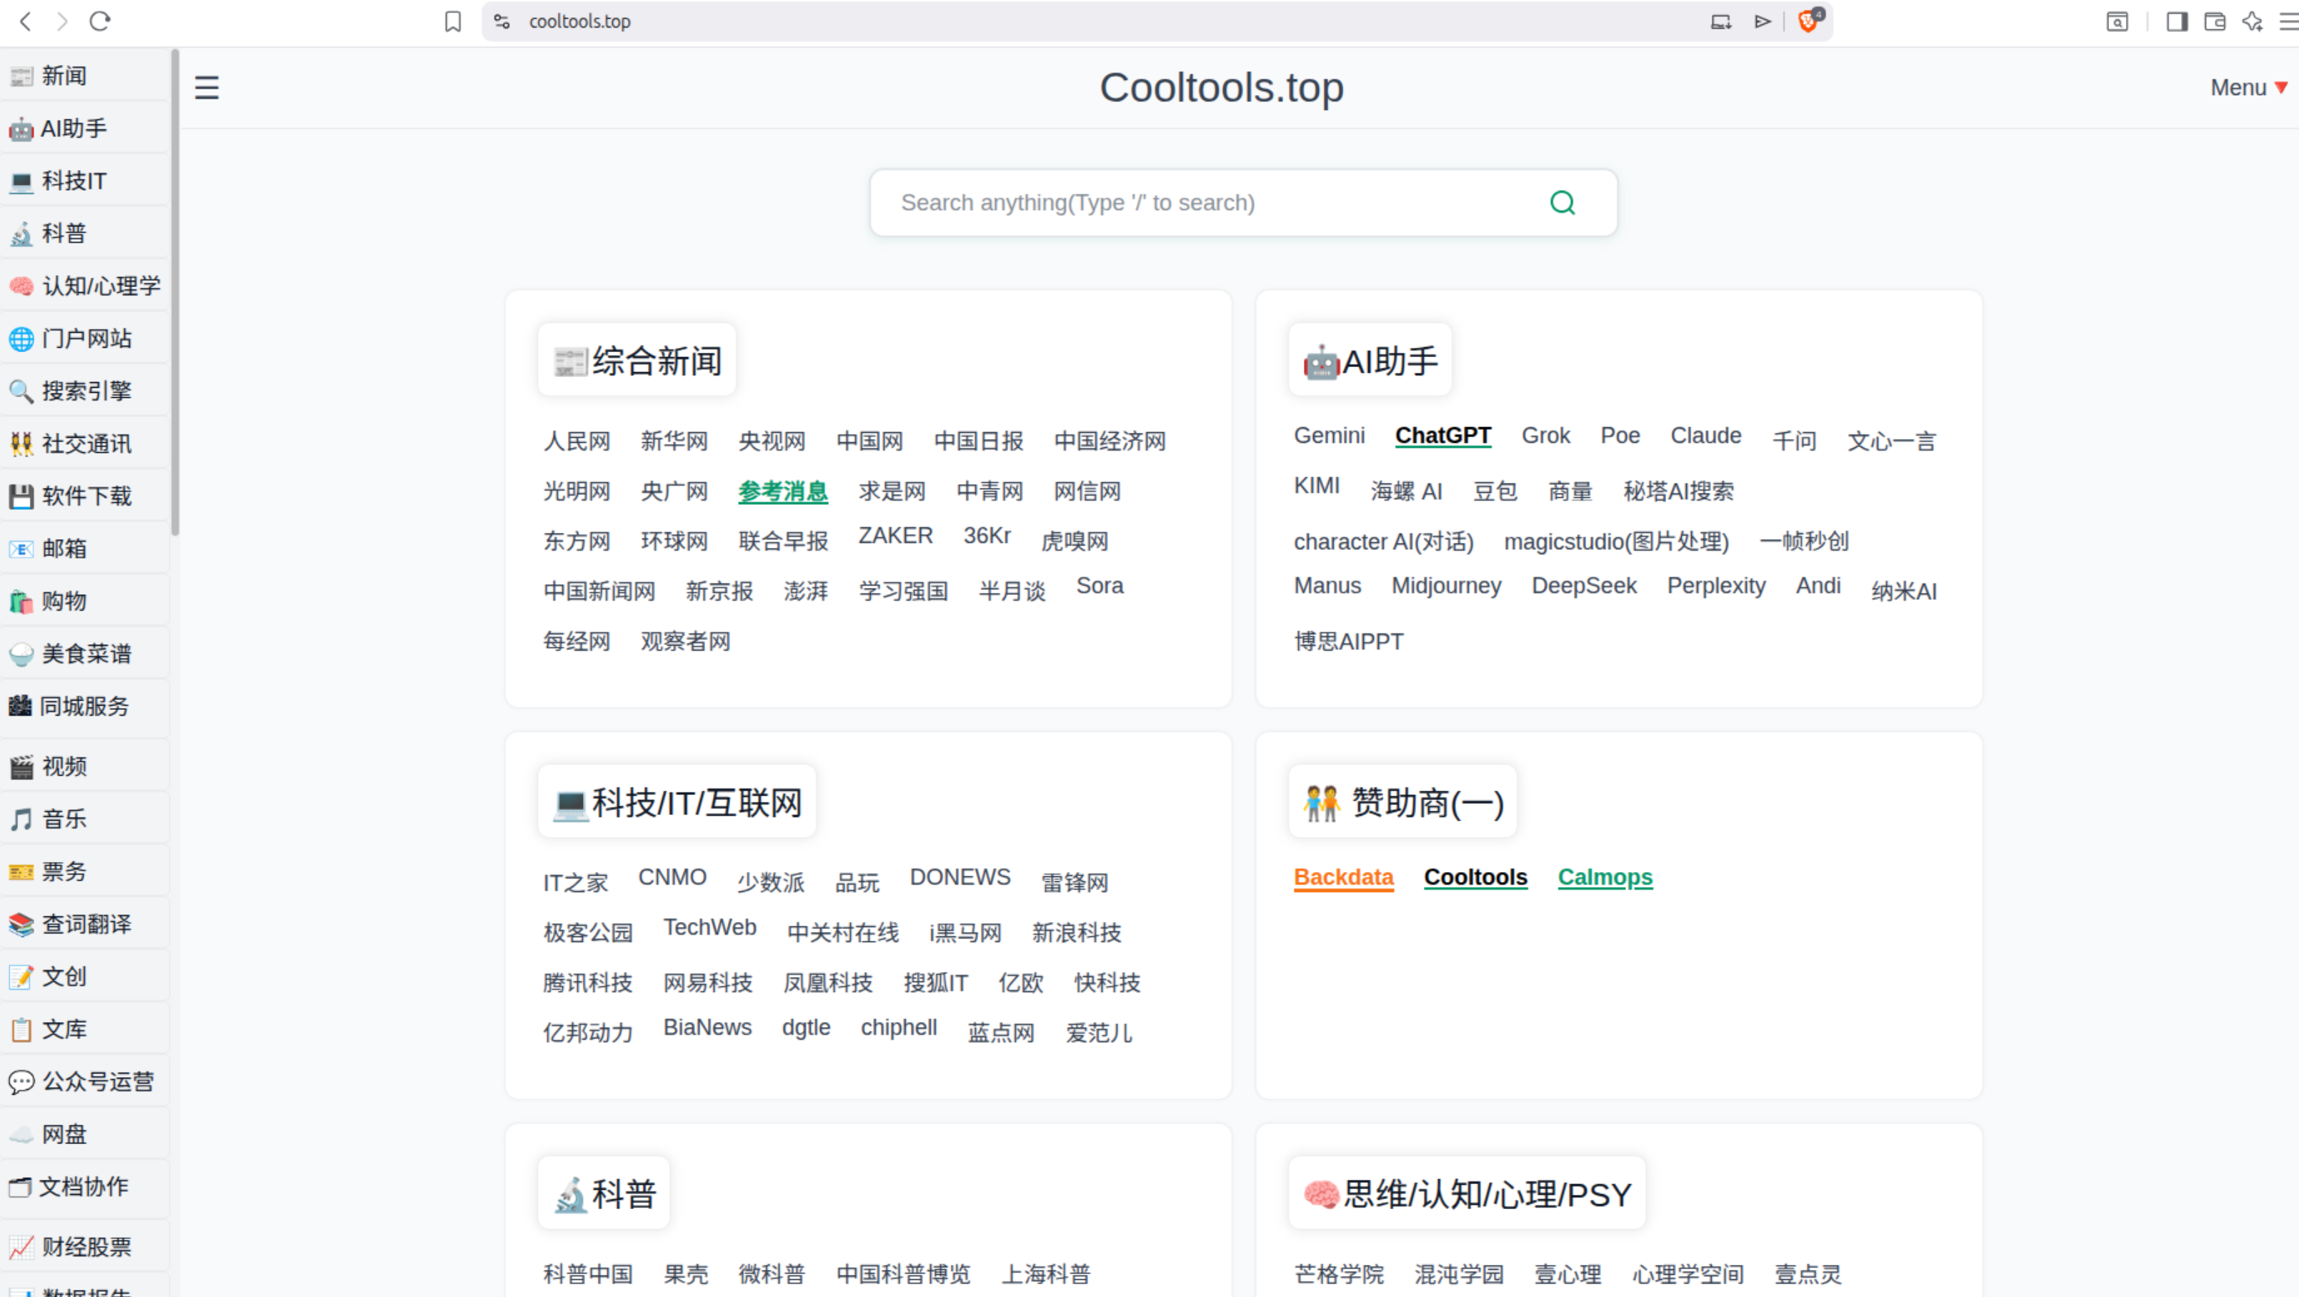The image size is (2299, 1297).
Task: Open the 观察者网 link
Action: [685, 641]
